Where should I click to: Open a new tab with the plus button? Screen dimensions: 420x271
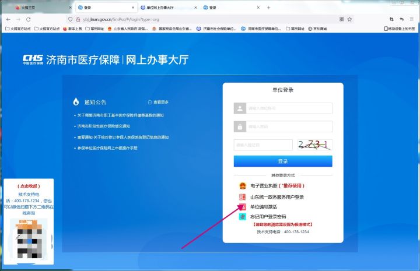click(x=269, y=8)
